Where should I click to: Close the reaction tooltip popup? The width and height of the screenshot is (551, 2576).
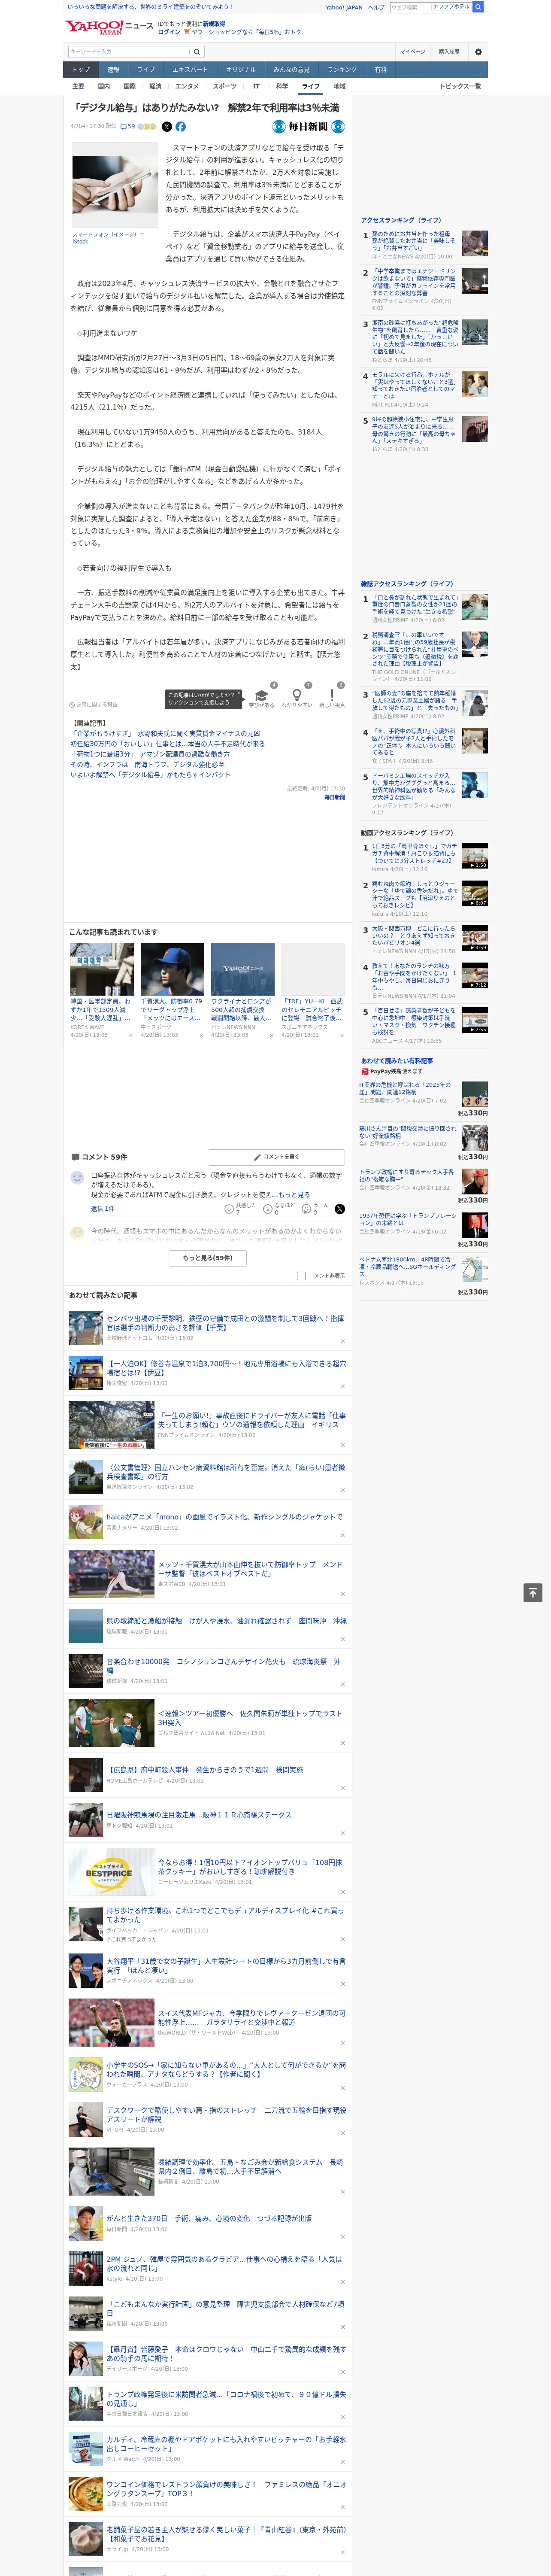click(240, 693)
